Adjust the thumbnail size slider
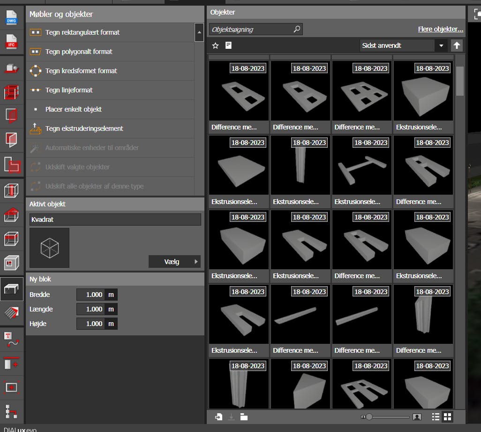The width and height of the screenshot is (481, 432). point(369,417)
